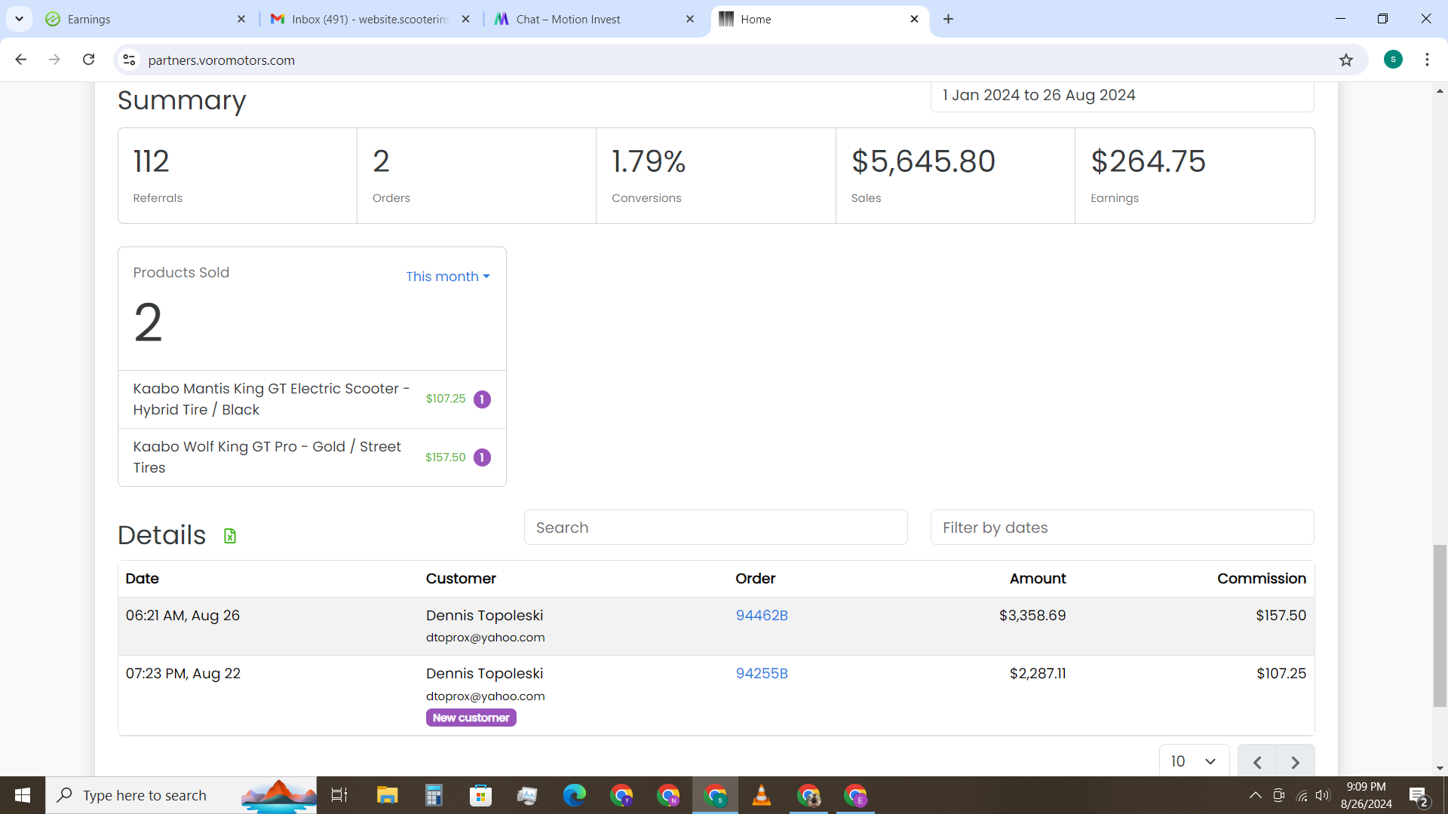Focus the Details Search field

[716, 528]
